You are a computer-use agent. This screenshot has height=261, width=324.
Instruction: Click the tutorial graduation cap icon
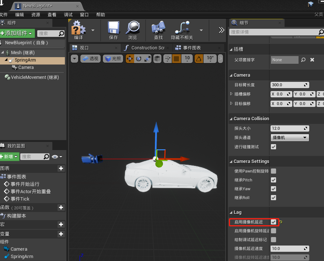coord(310,4)
